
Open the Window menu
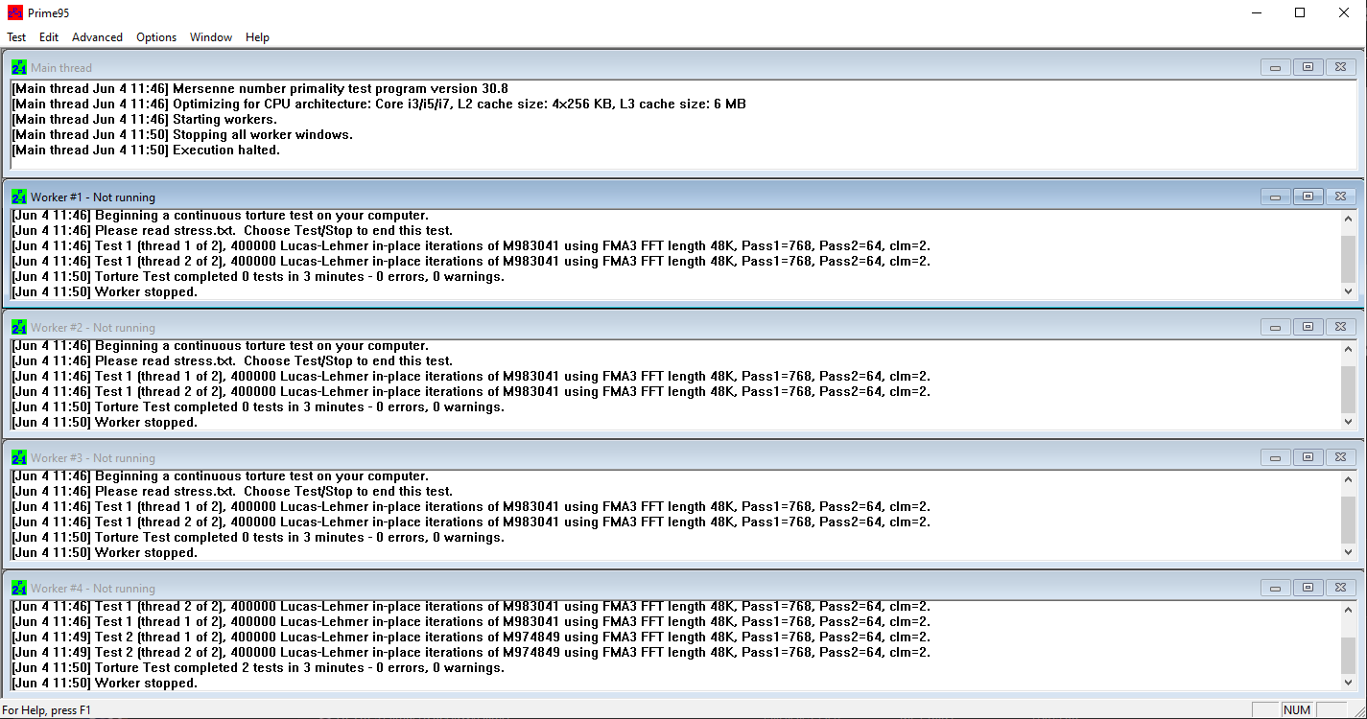[x=211, y=37]
